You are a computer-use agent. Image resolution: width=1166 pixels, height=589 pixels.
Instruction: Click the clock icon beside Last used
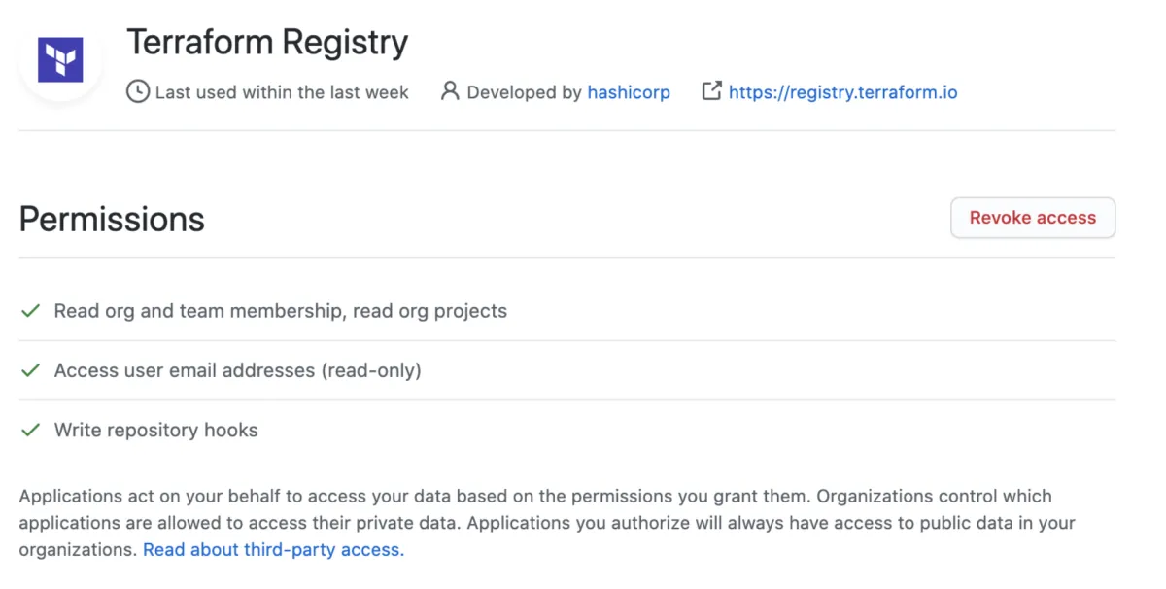click(x=138, y=92)
